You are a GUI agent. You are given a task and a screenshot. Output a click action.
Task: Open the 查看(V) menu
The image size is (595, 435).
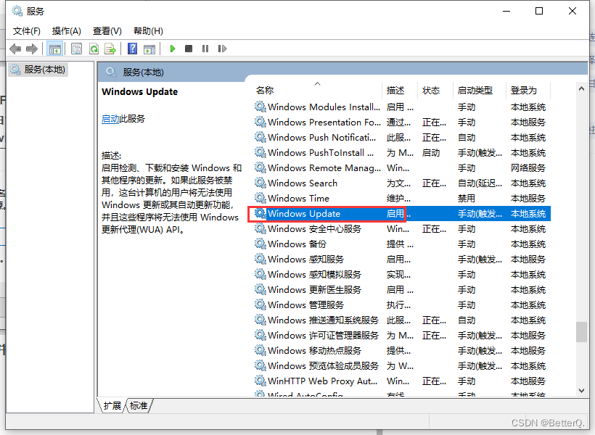pos(107,30)
